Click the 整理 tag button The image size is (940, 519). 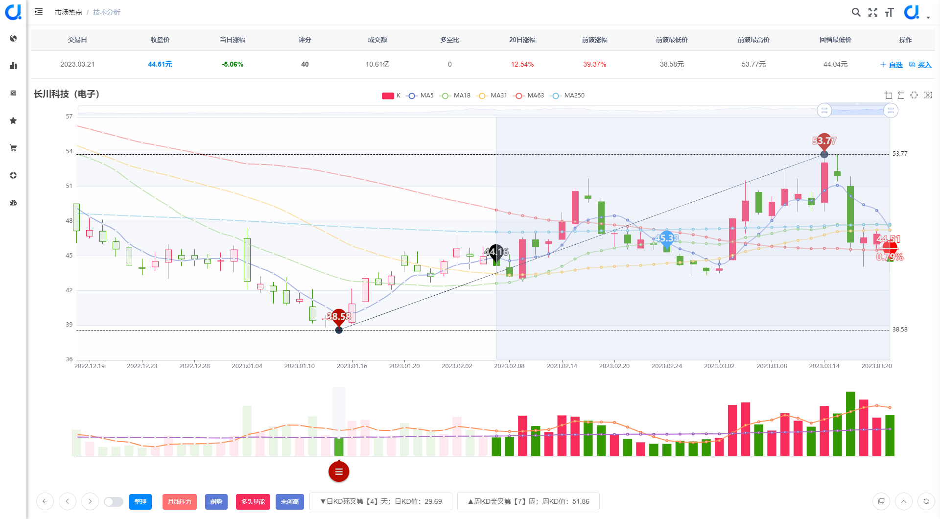(141, 502)
